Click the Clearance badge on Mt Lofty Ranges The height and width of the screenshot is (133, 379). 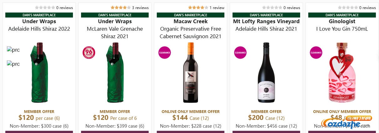click(x=240, y=53)
